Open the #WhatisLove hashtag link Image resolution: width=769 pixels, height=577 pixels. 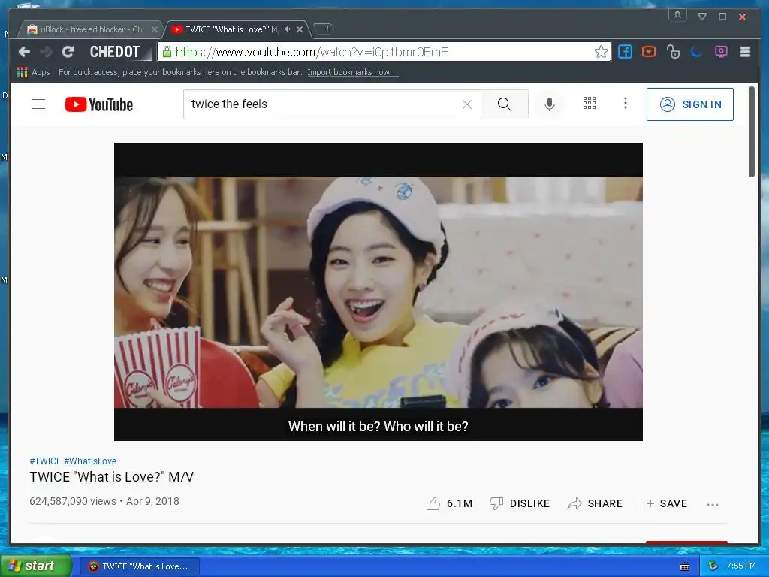pos(90,461)
